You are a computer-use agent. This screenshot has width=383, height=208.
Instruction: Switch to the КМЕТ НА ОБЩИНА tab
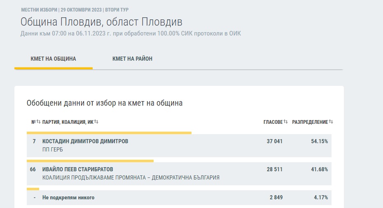coord(53,59)
